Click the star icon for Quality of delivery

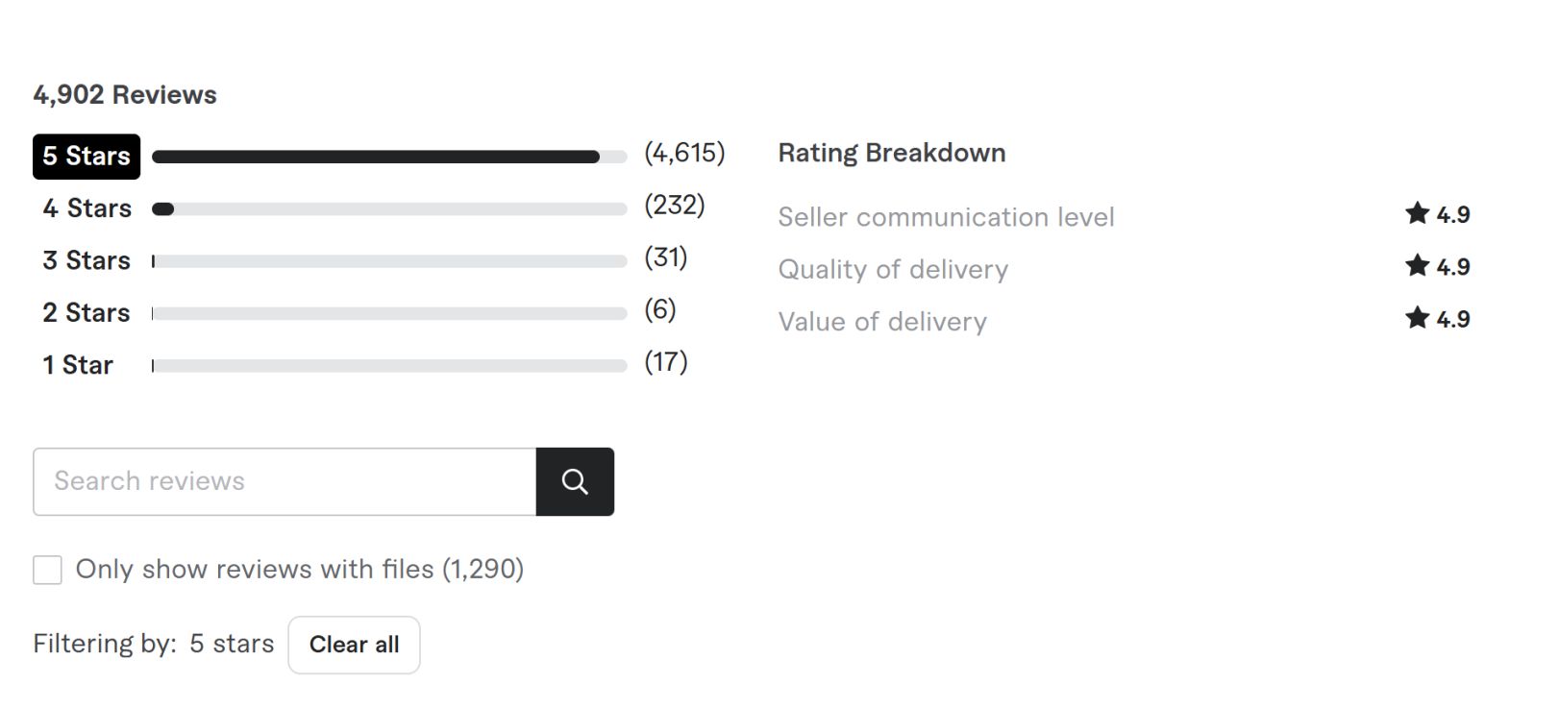tap(1417, 265)
